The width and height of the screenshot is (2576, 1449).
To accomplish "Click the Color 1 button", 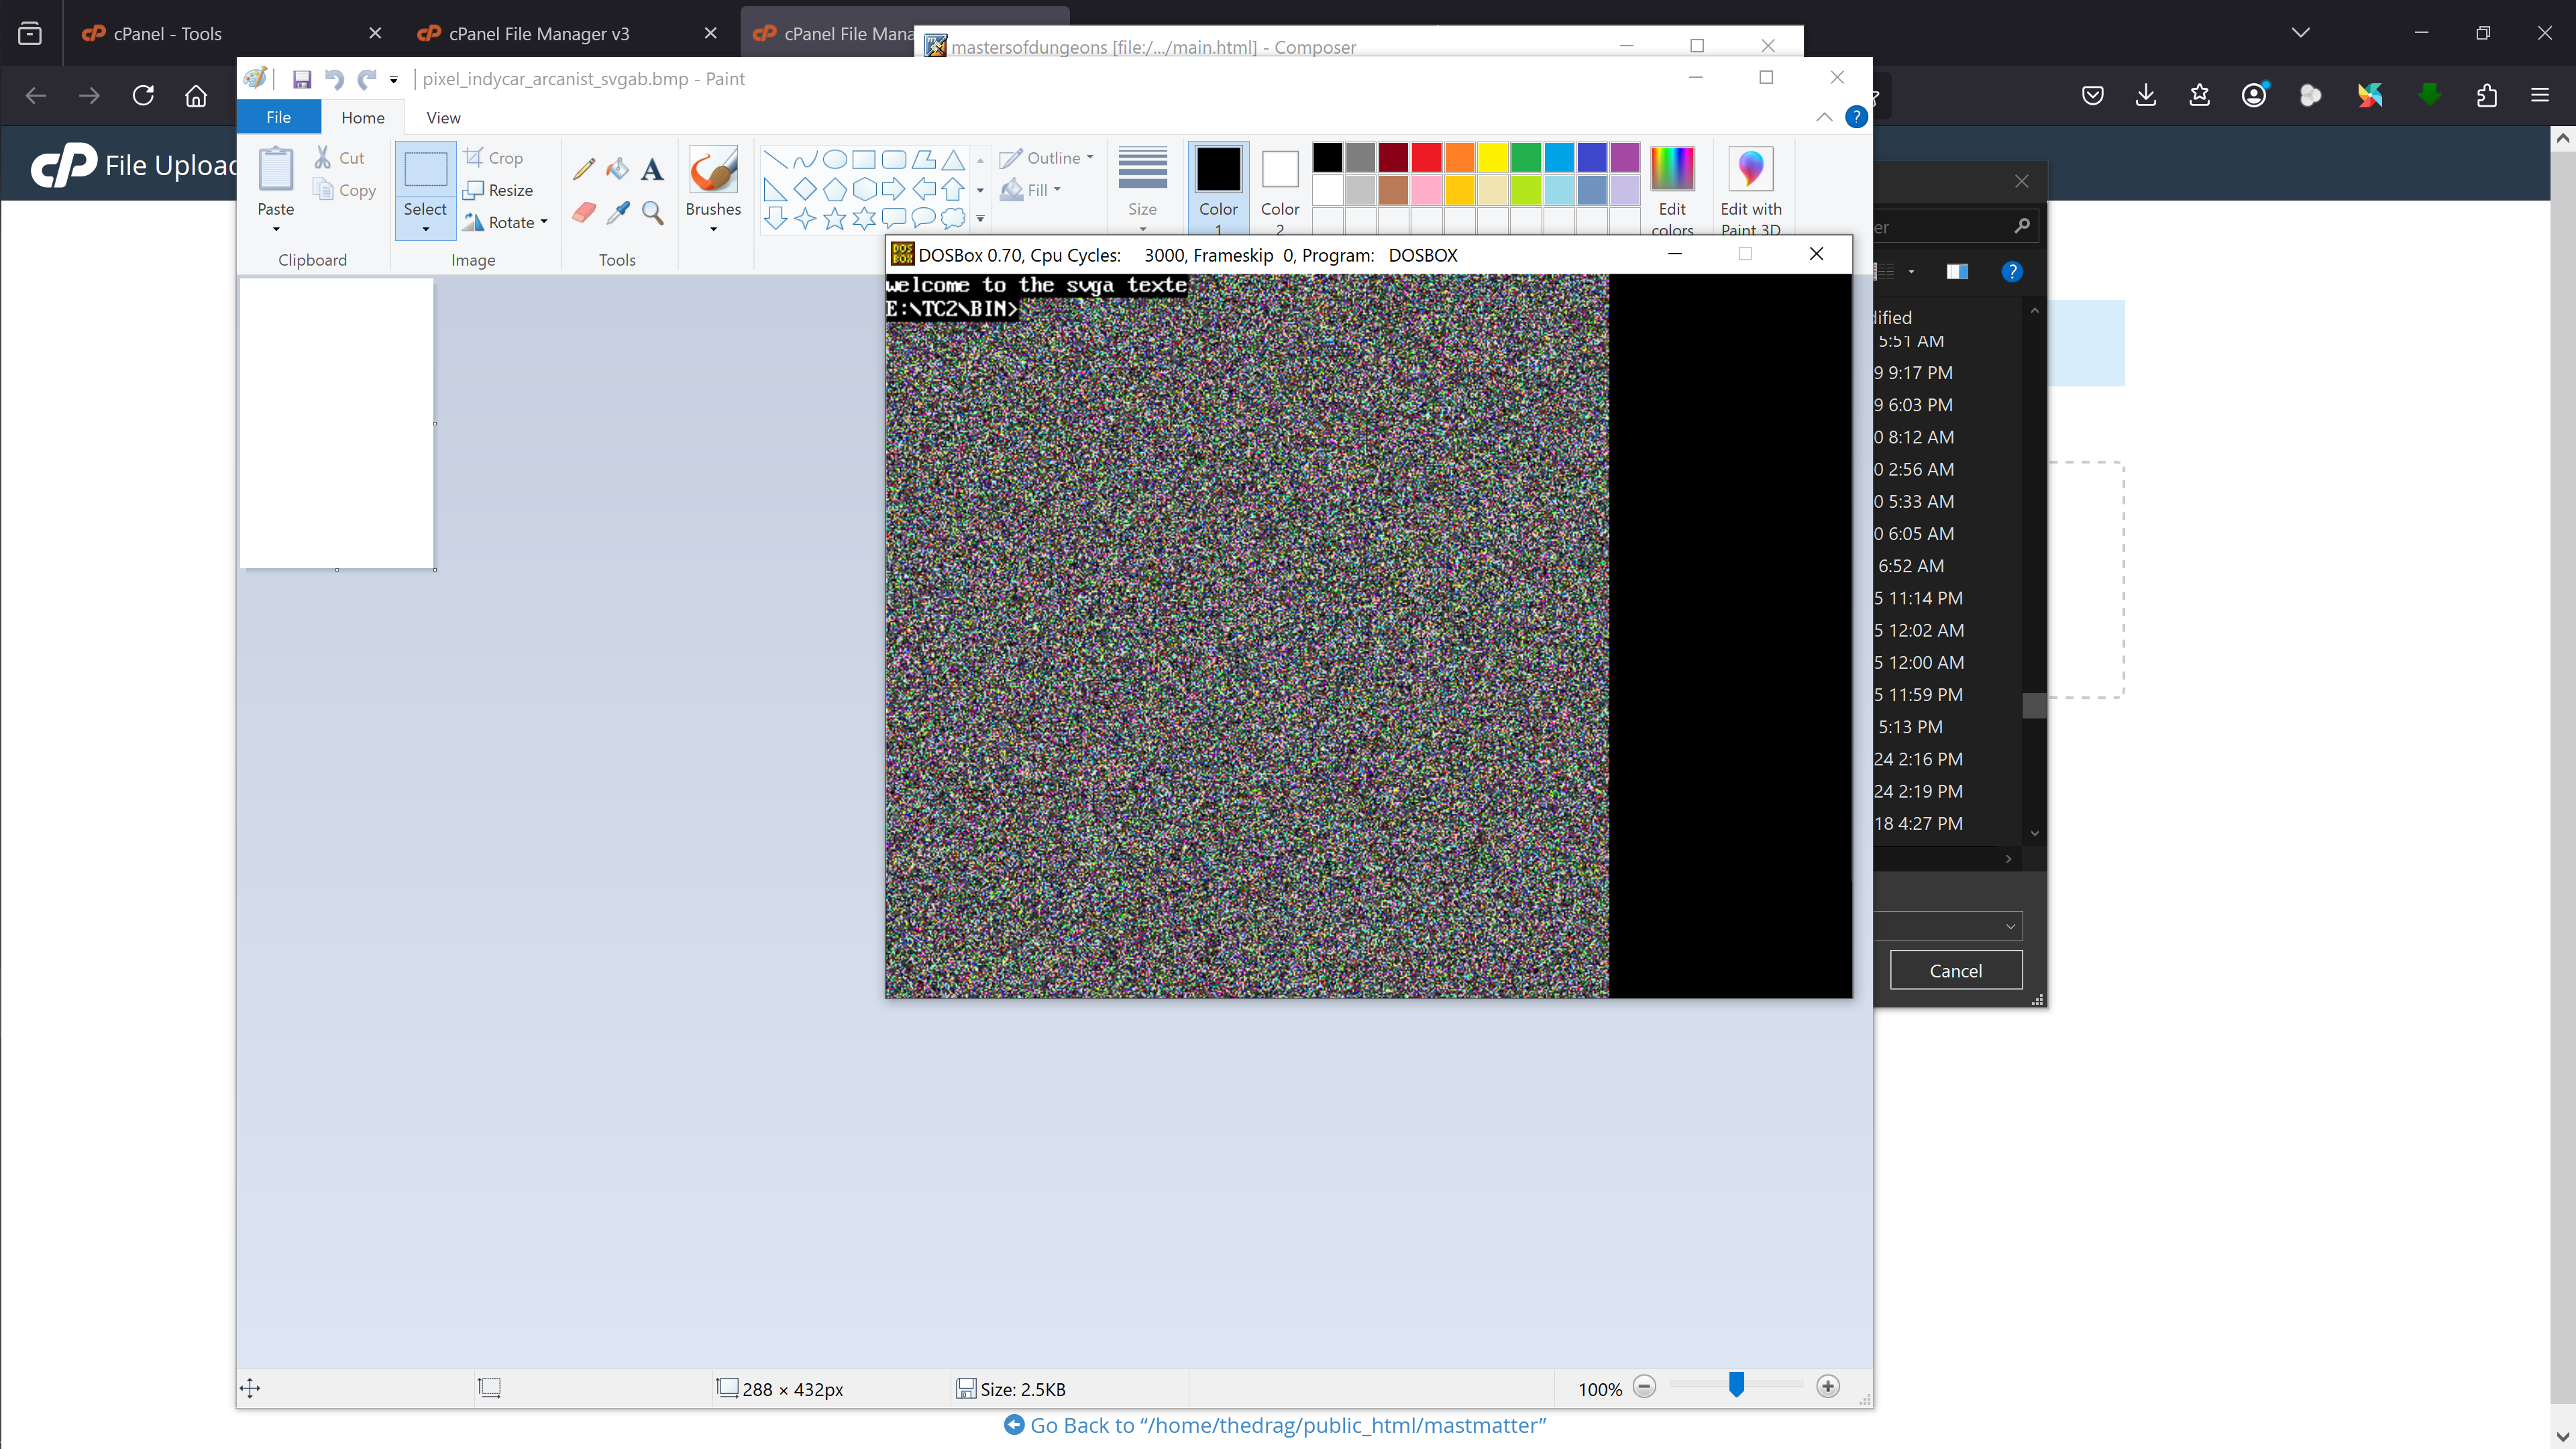I will pyautogui.click(x=1217, y=188).
